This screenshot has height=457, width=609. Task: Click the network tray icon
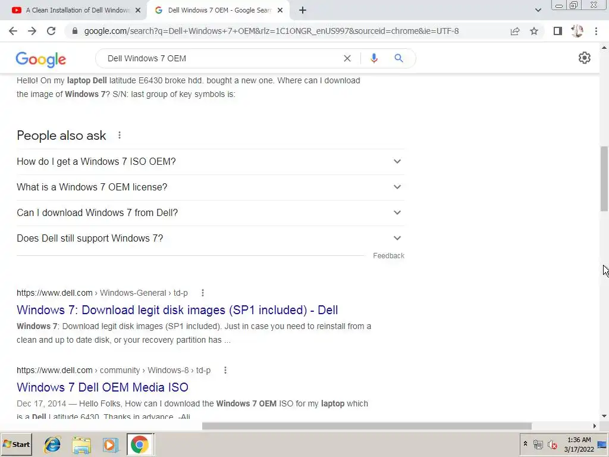(538, 445)
